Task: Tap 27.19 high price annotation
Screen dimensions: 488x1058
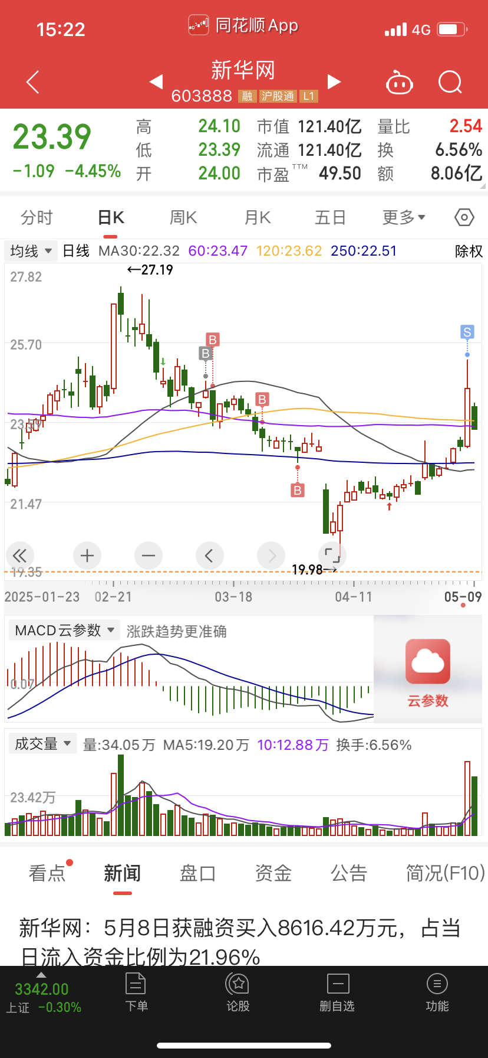Action: click(150, 270)
